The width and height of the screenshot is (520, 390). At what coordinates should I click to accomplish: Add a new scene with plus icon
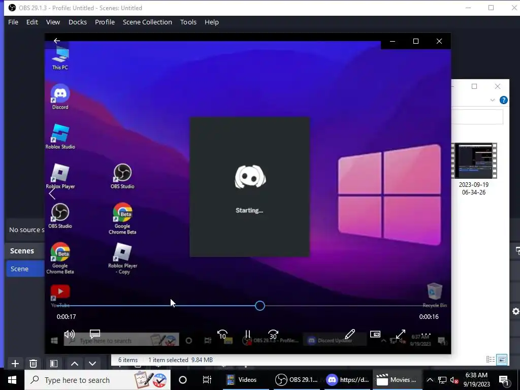click(15, 364)
